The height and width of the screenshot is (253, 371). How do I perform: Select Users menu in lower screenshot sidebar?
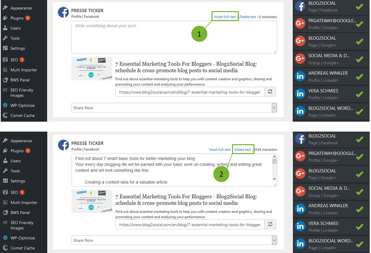[x=15, y=161]
